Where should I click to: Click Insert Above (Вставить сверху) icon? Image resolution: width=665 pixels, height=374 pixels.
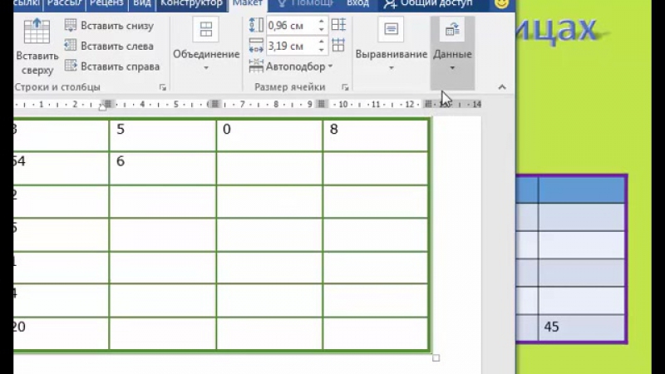(x=37, y=33)
